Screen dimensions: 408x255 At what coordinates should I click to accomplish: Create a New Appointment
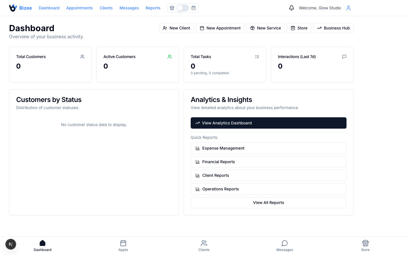220,28
